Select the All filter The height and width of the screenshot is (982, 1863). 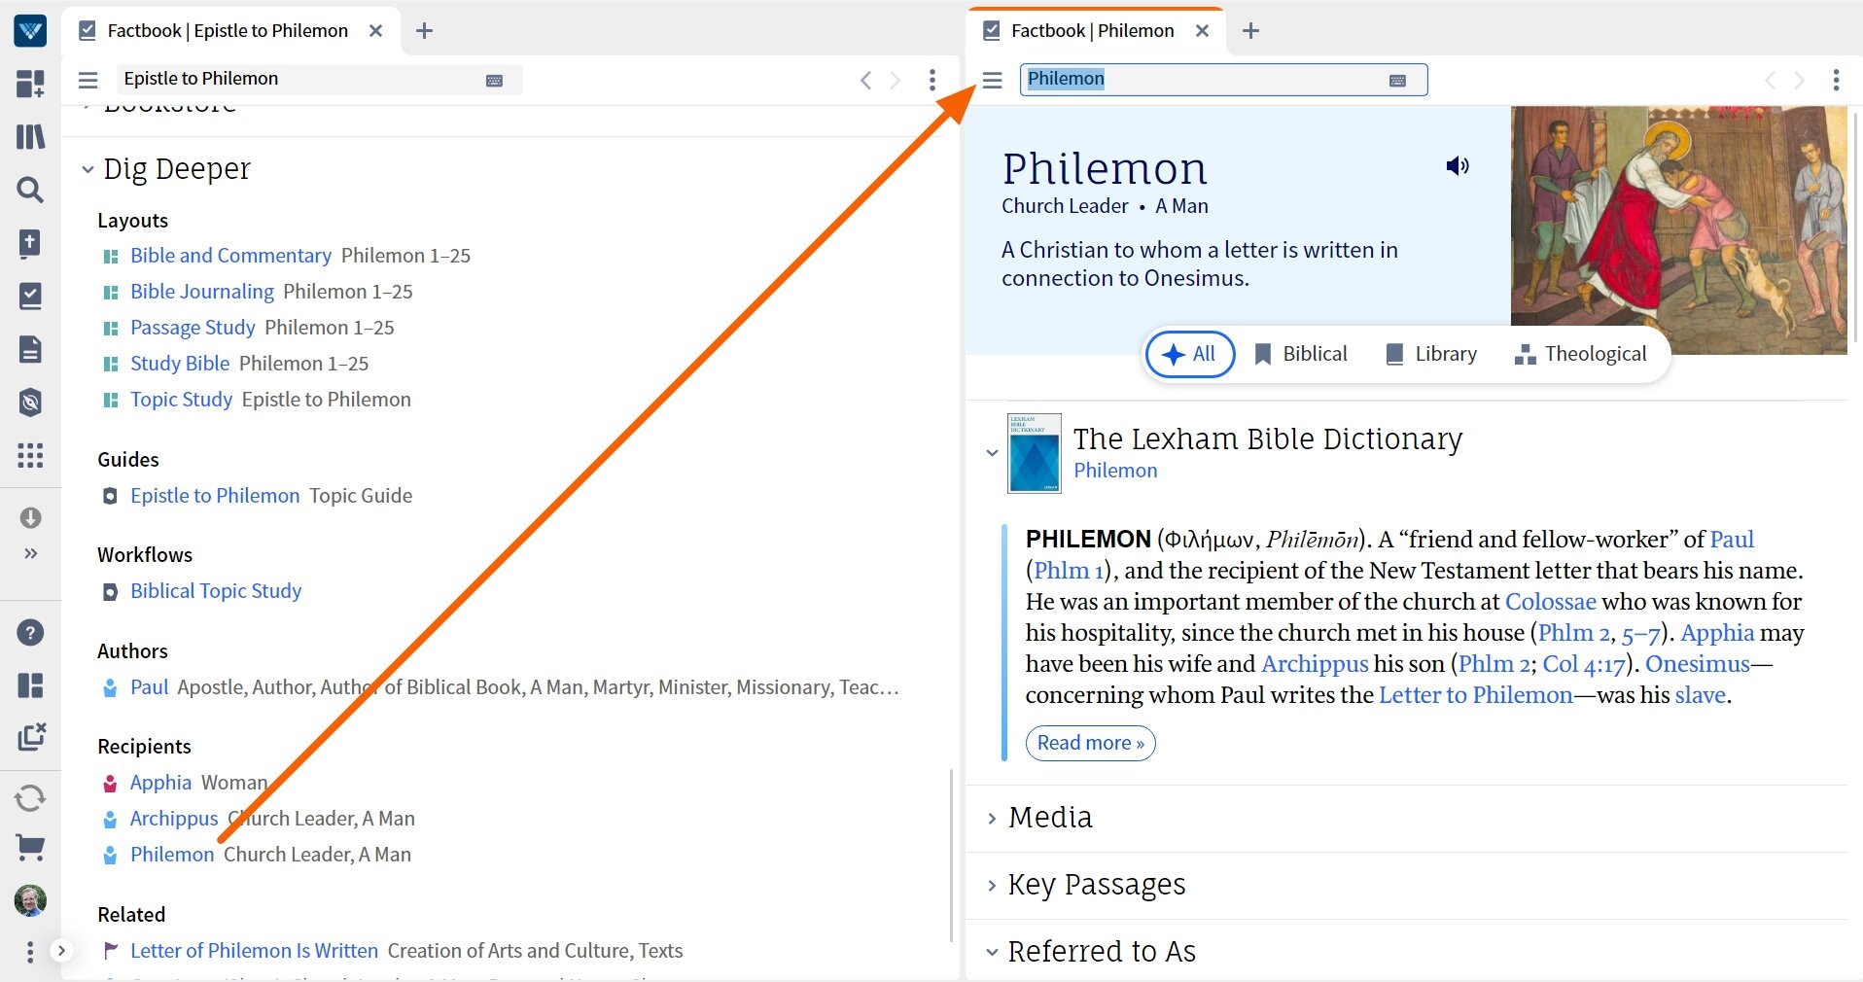point(1190,354)
